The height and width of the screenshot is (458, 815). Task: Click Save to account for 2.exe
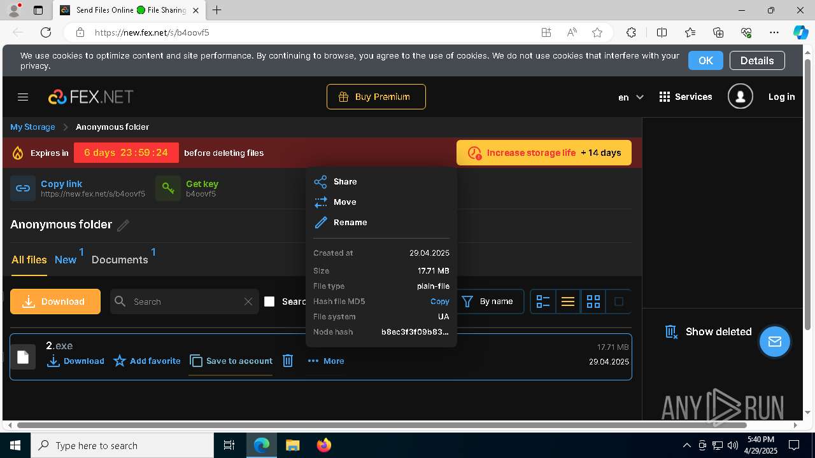click(231, 361)
